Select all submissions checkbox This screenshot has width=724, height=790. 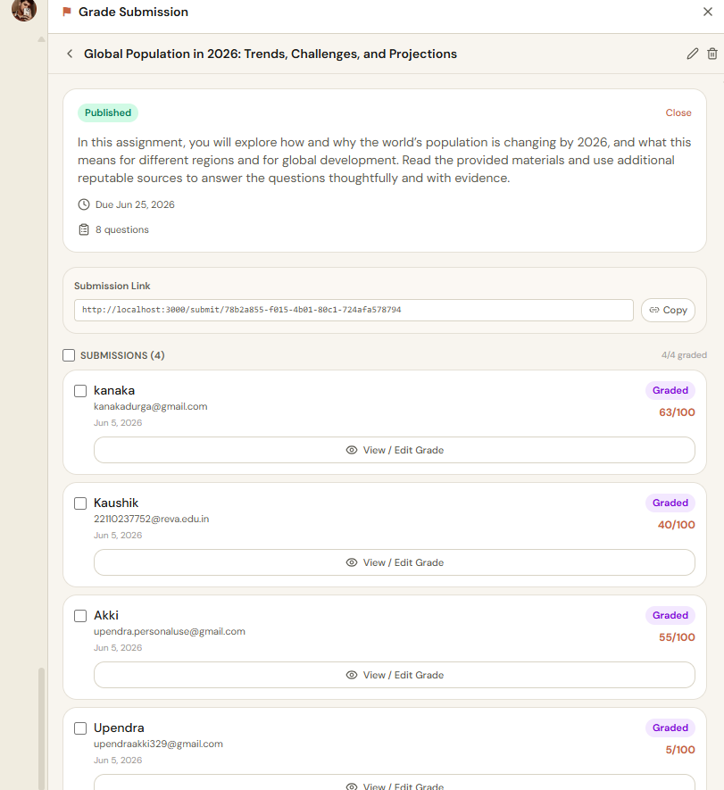click(69, 355)
